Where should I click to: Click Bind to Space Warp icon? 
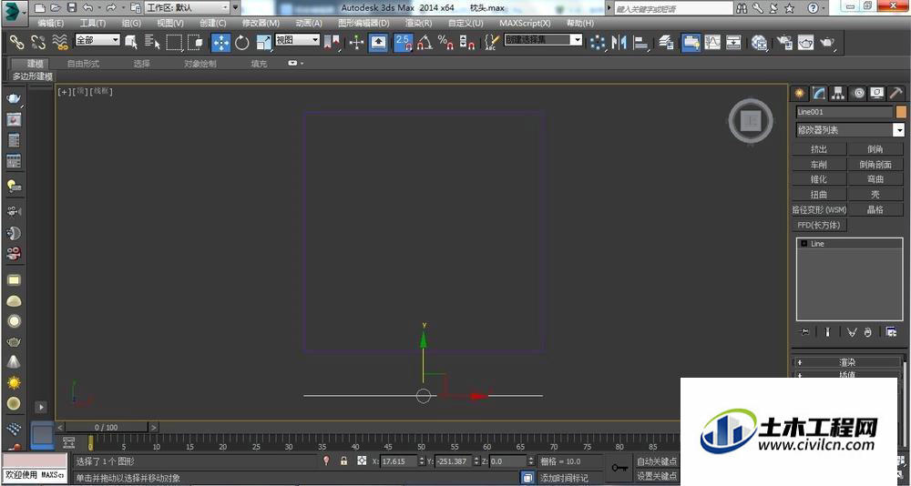pos(60,43)
